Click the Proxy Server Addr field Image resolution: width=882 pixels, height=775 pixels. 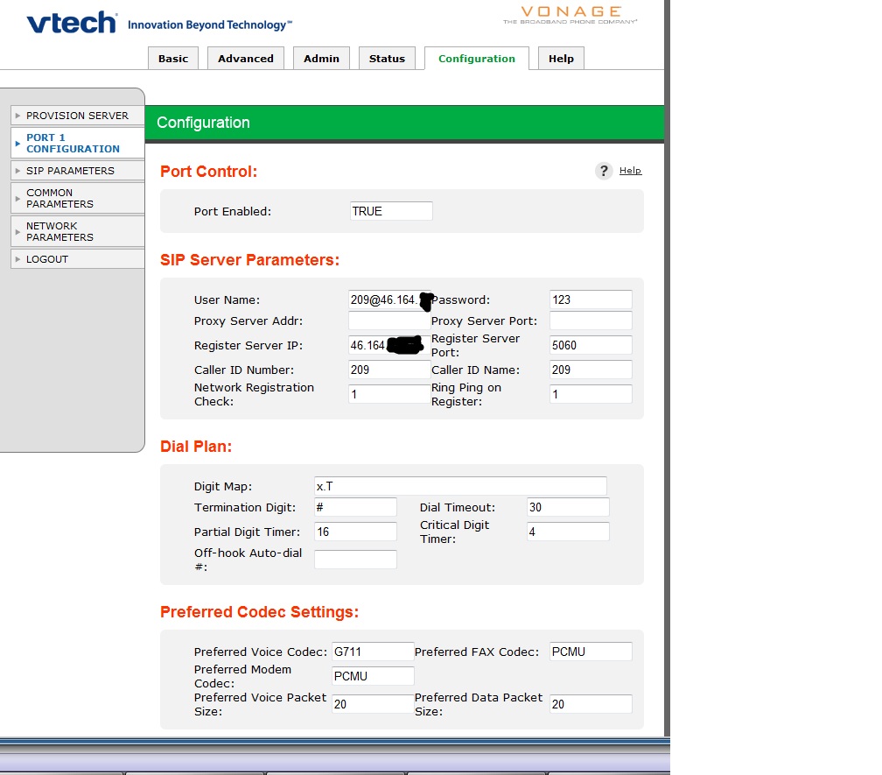pos(389,321)
